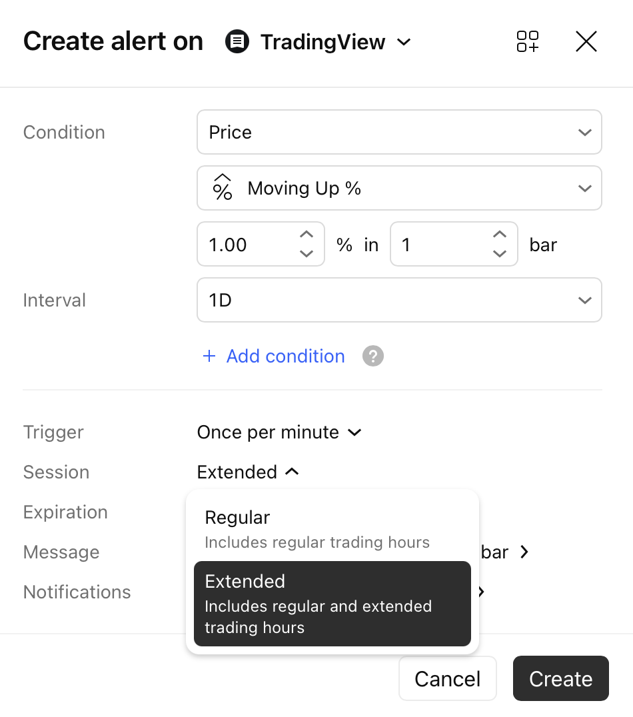Select the Extended session option
633x717 pixels.
click(332, 604)
